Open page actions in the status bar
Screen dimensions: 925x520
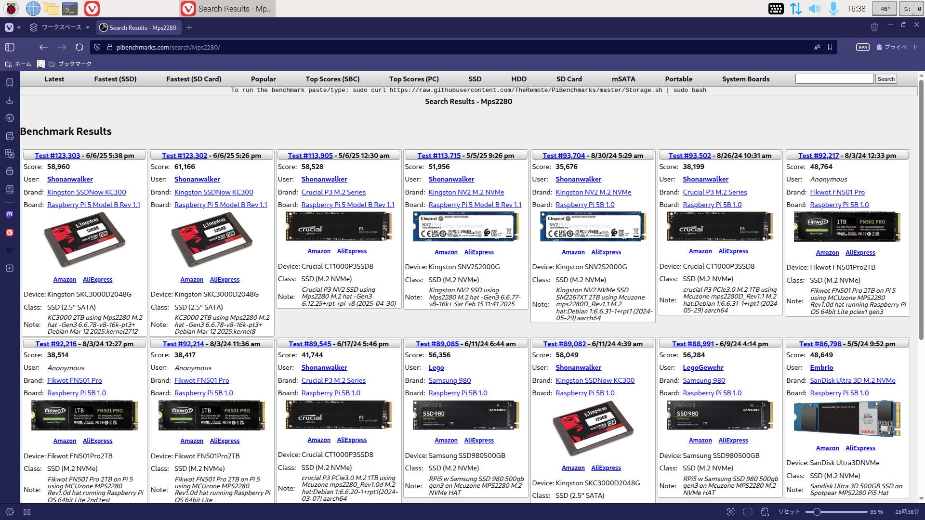[765, 512]
